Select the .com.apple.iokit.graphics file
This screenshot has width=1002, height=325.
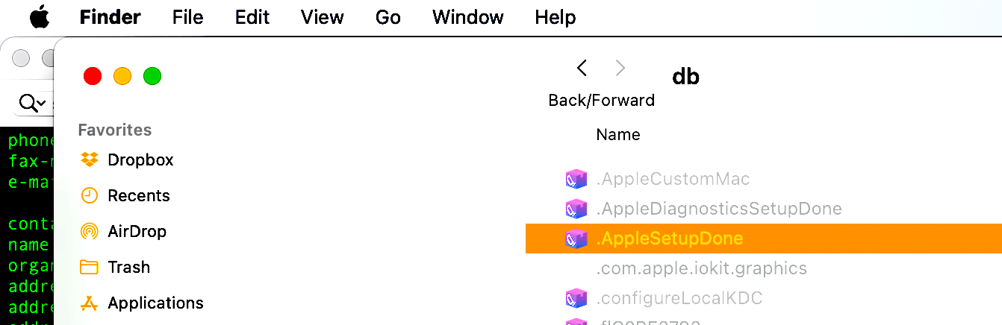701,268
